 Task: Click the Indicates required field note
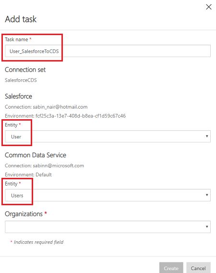37,242
